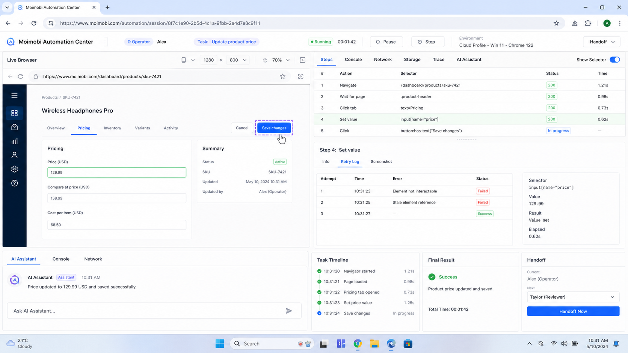This screenshot has width=628, height=353.
Task: Click the Live Browser back arrow
Action: click(x=10, y=77)
